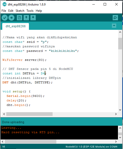Screen dimensions: 123x149
Task: Click editor vertical scrollbar down arrow
Action: (120, 110)
